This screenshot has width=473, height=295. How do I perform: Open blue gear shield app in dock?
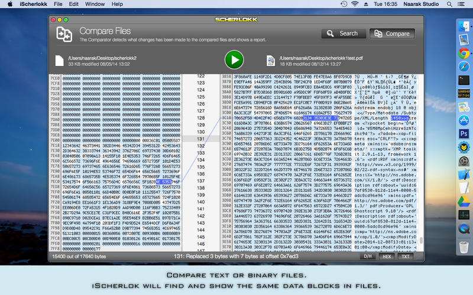tap(464, 147)
